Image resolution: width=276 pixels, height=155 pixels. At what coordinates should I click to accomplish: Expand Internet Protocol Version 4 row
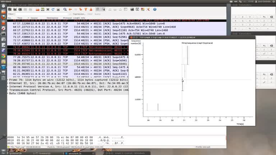click(8, 86)
